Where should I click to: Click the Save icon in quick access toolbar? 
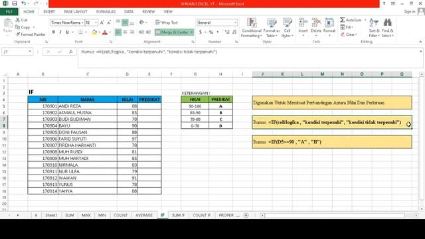coord(15,3)
